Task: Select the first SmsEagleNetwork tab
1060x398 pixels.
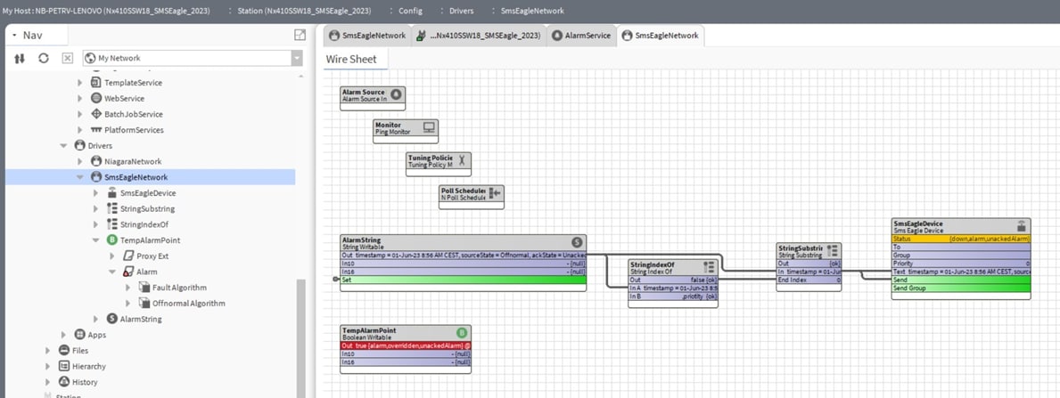Action: coord(367,36)
